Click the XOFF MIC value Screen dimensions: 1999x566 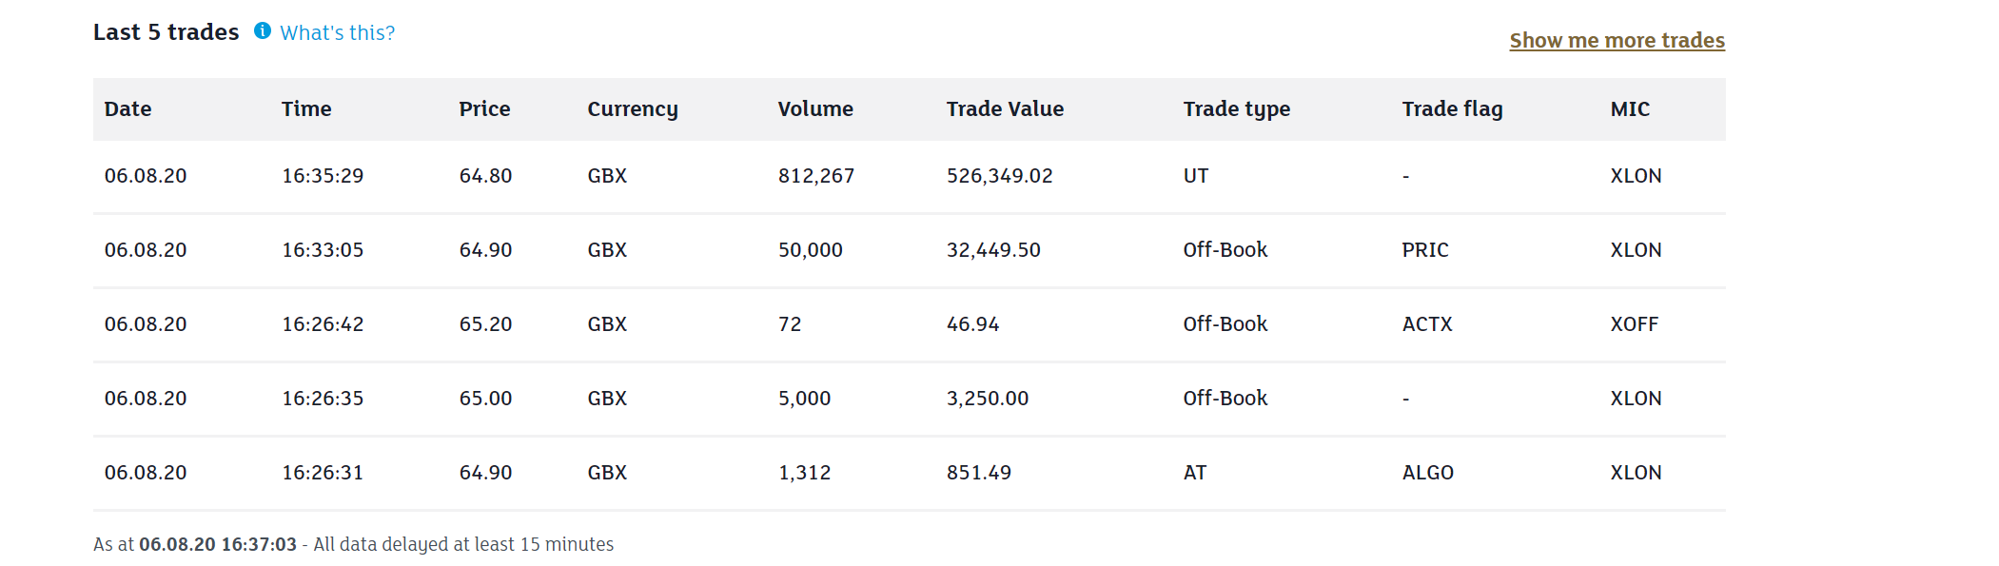[x=1634, y=324]
